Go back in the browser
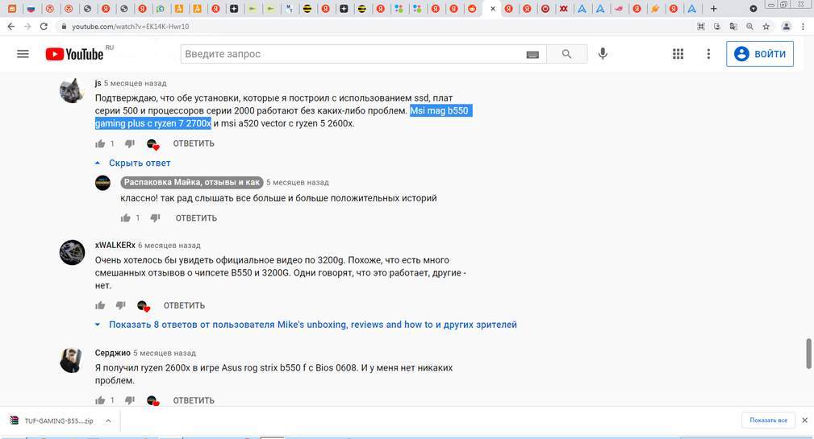 point(11,27)
